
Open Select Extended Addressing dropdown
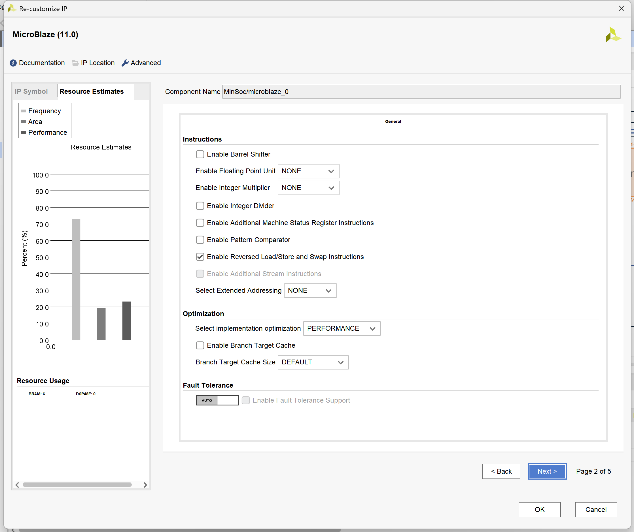click(310, 291)
